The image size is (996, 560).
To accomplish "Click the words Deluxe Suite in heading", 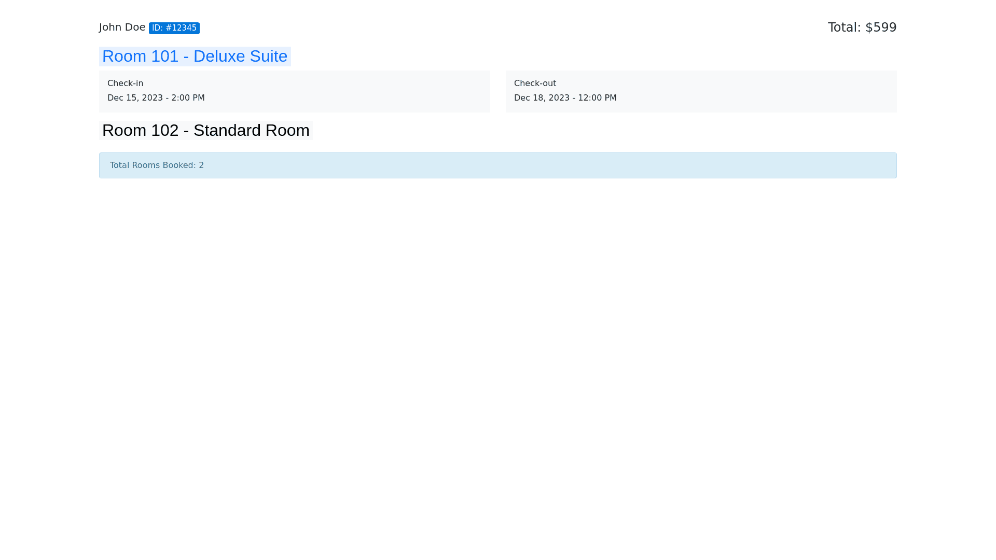I will 240,57.
